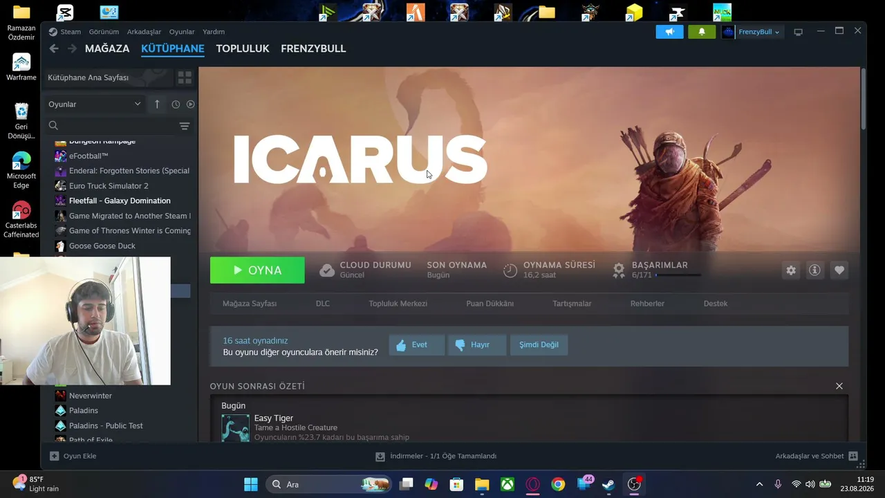Open Microsoft Store from the taskbar

pyautogui.click(x=456, y=484)
